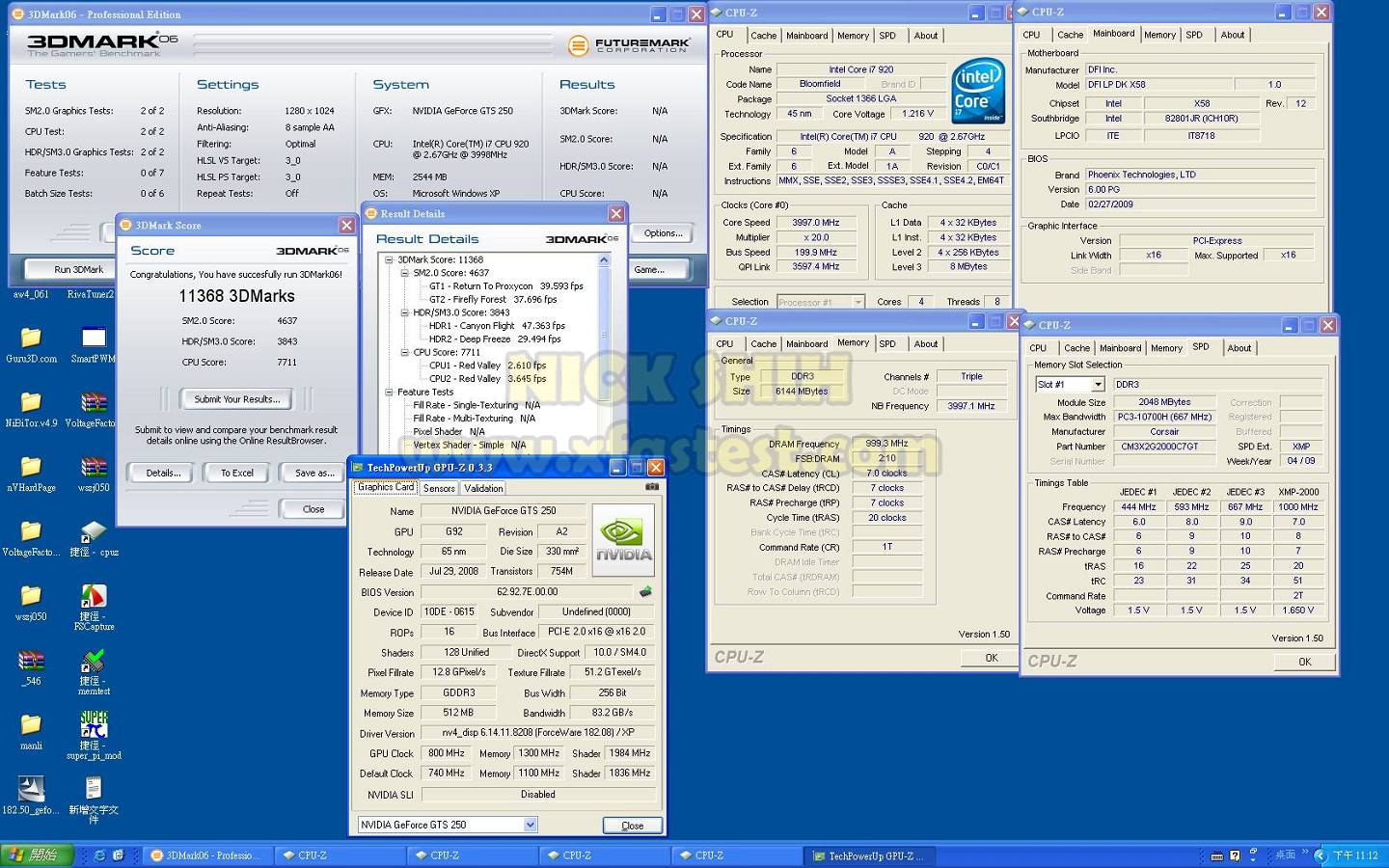Viewport: 1389px width, 868px height.
Task: Open the About tab in Mainboard CPU-Z window
Action: 1233,35
